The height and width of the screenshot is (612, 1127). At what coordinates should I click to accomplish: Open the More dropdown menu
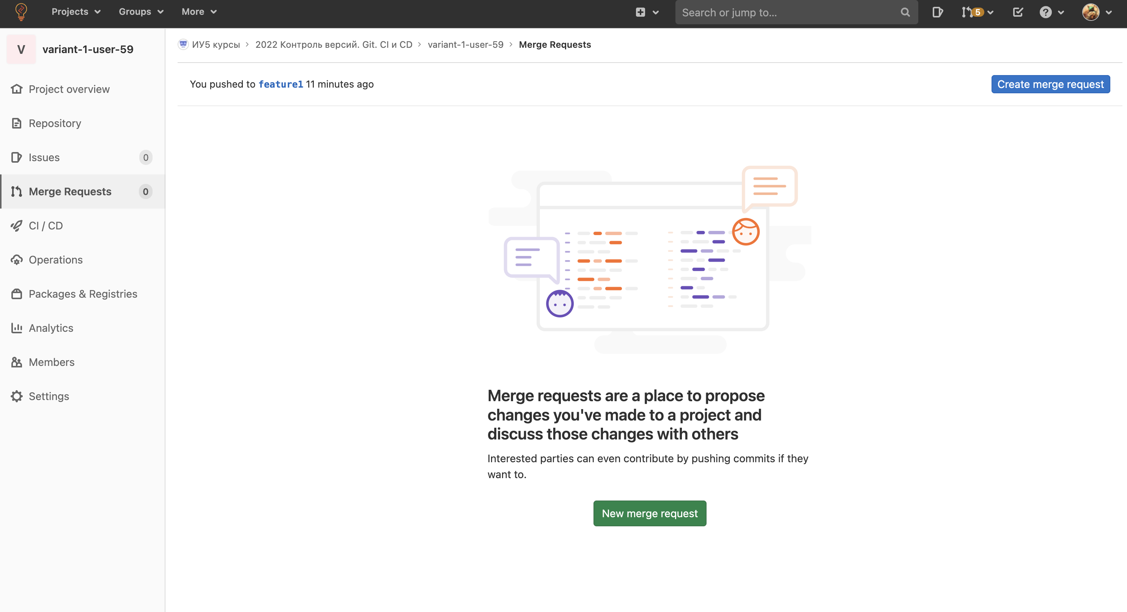coord(198,12)
